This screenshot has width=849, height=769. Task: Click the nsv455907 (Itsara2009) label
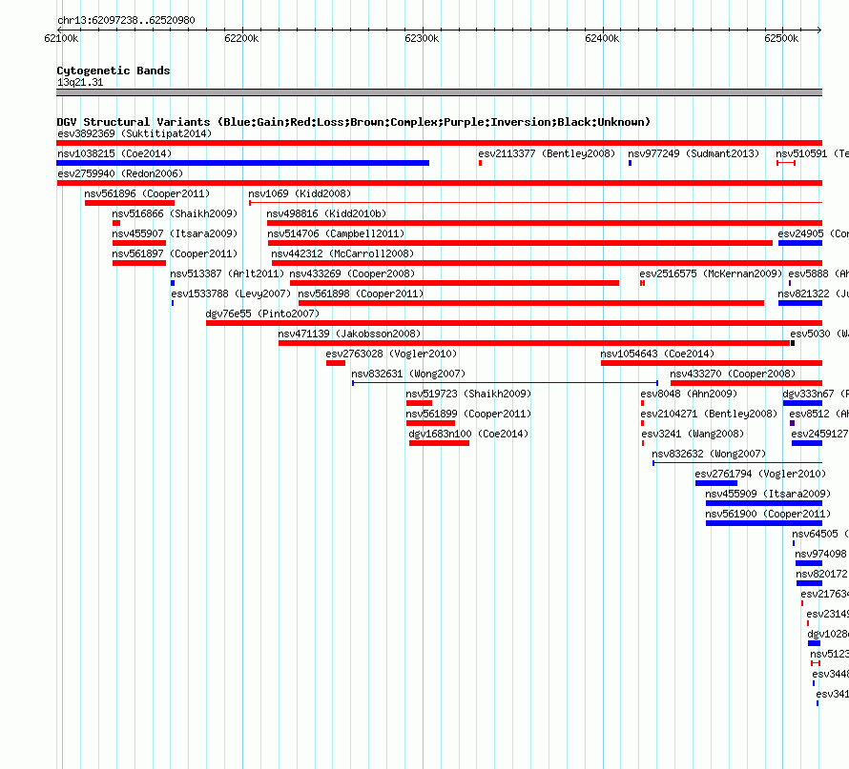[x=175, y=233]
